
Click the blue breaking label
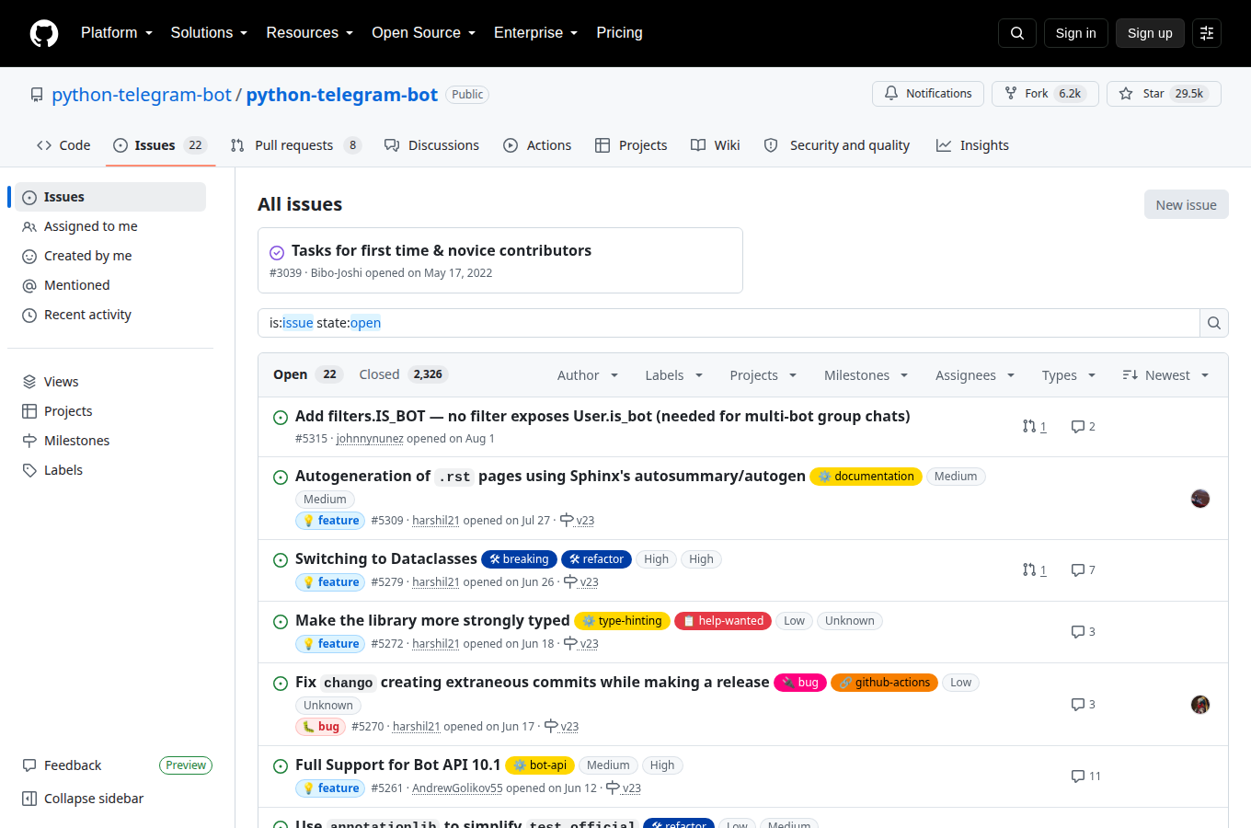click(x=520, y=559)
